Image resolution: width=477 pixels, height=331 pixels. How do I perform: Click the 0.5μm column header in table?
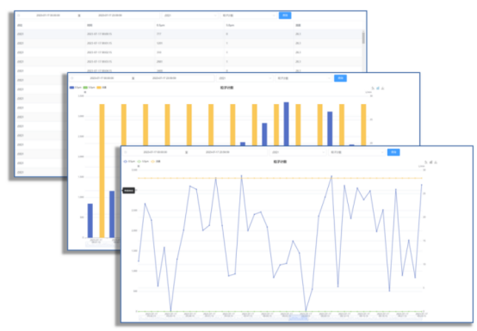pyautogui.click(x=160, y=25)
